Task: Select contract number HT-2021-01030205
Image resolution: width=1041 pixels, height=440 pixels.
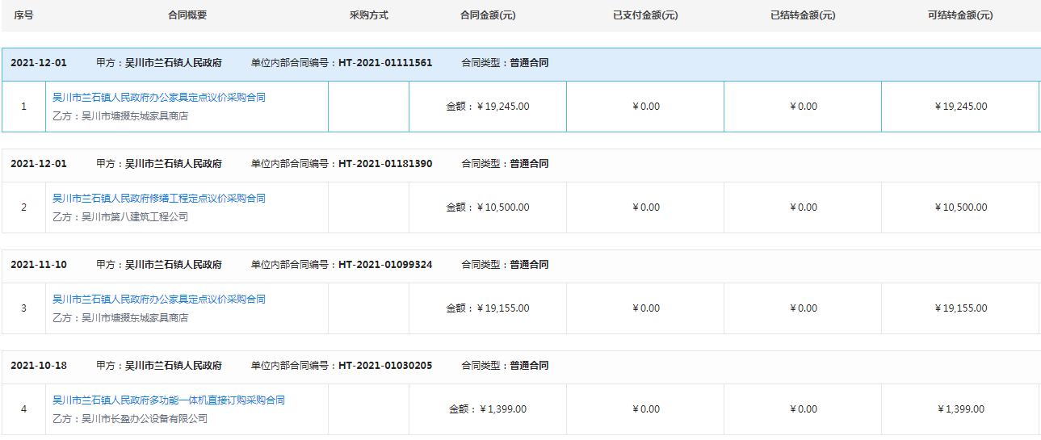Action: (385, 366)
